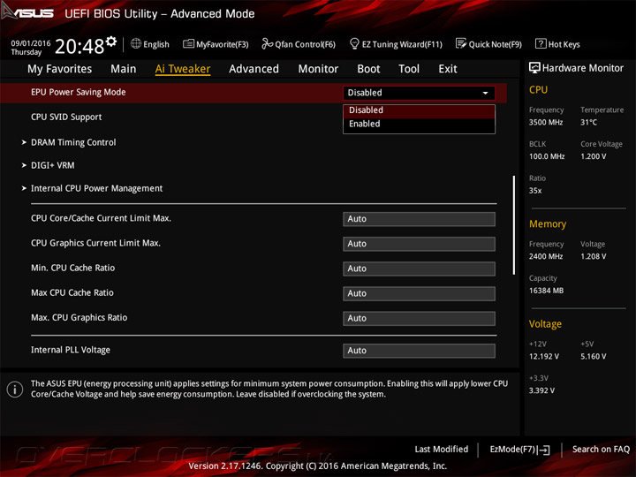This screenshot has width=636, height=477.
Task: Click the MyFavorite(F3) folder icon
Action: 188,43
